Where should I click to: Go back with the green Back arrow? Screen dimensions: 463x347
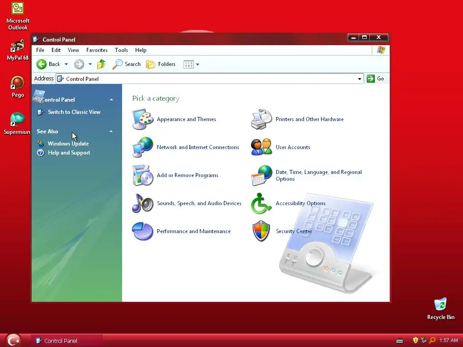click(x=42, y=64)
